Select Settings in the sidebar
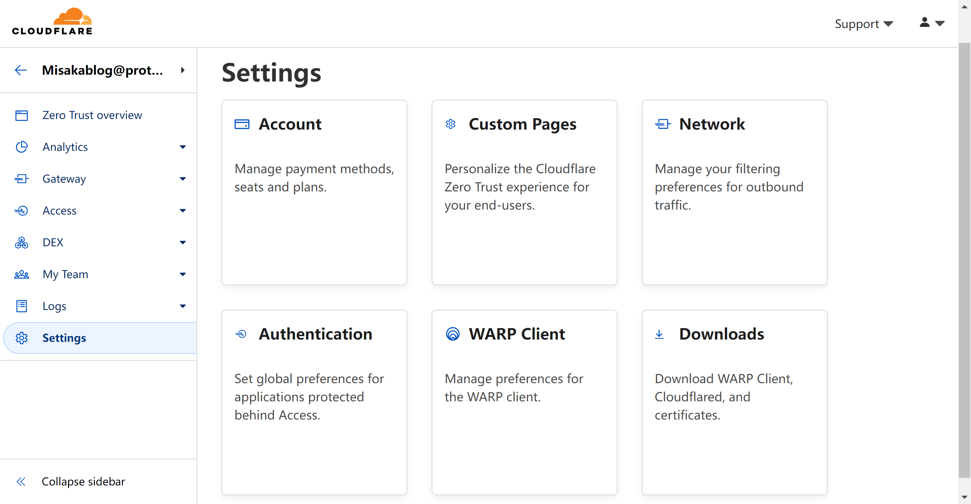Viewport: 971px width, 504px height. pyautogui.click(x=64, y=338)
